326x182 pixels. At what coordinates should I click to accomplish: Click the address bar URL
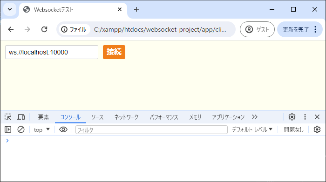tap(160, 29)
